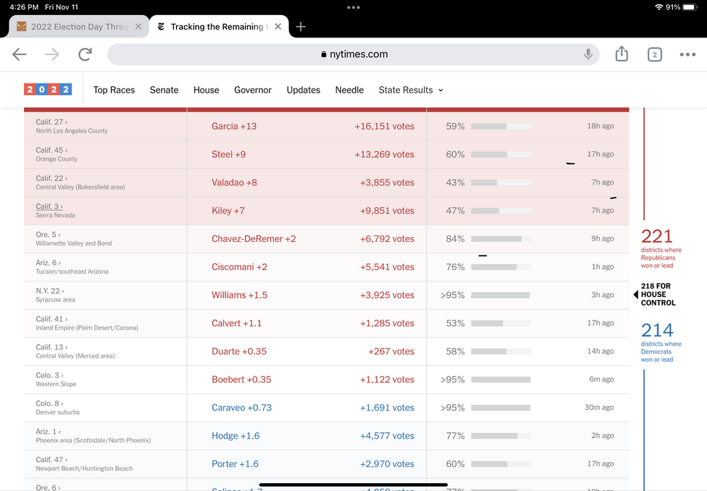Open the Calif. 3 Sierra Nevada link
The image size is (707, 491).
tap(49, 207)
